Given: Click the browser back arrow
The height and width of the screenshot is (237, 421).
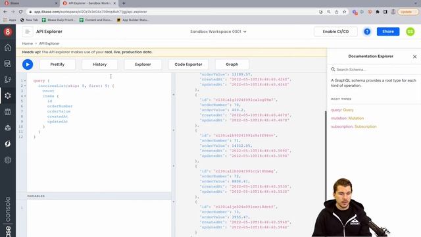Looking at the screenshot, I should [x=5, y=12].
